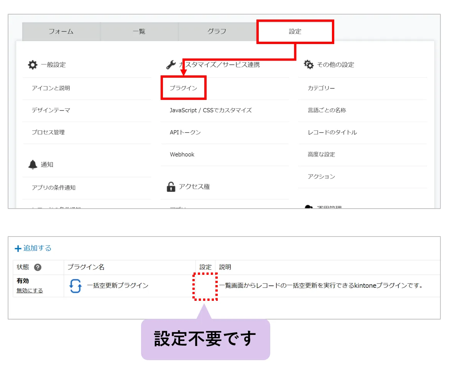Select the 一括空更新プラグイン name text

(118, 286)
